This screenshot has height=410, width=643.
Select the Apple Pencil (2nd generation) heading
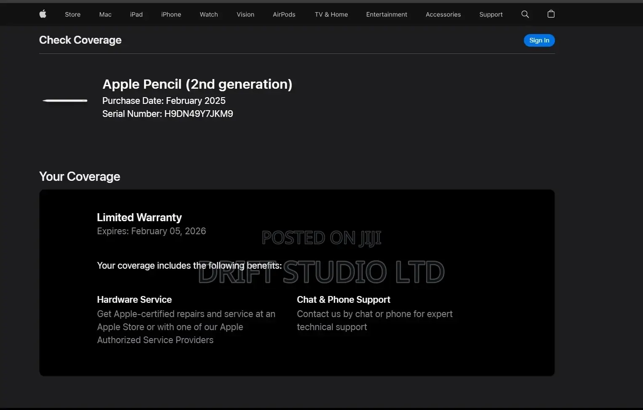tap(197, 84)
